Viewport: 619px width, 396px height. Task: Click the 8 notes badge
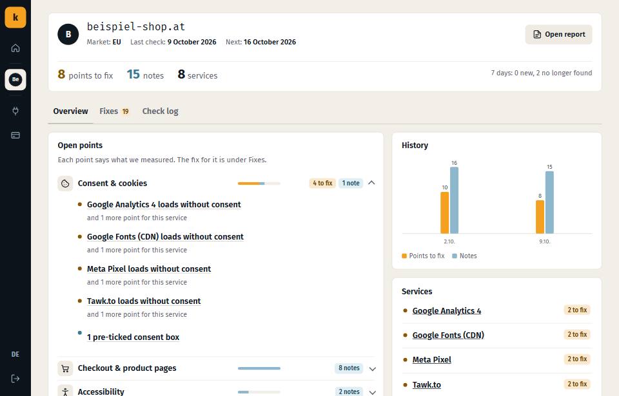(349, 368)
